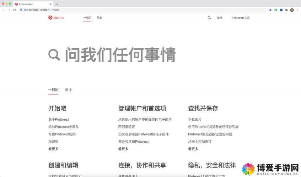The image size is (301, 177).
Task: Focus the browser address bar
Action: tap(142, 10)
